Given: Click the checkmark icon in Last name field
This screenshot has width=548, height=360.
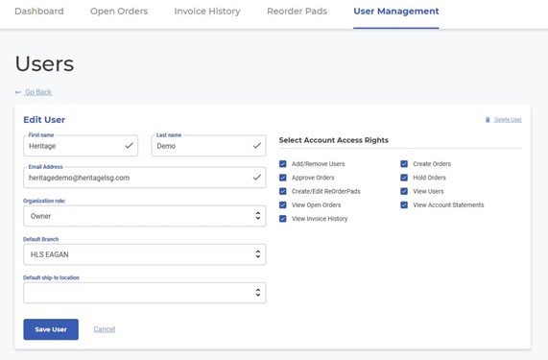Looking at the screenshot, I should (257, 145).
